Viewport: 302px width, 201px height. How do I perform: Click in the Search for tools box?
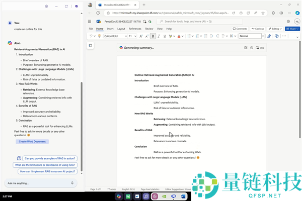click(x=200, y=21)
